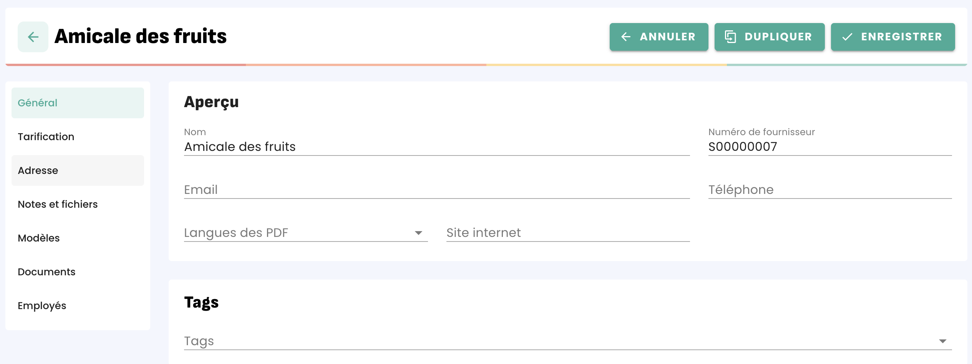Click the Site internet field

click(568, 233)
